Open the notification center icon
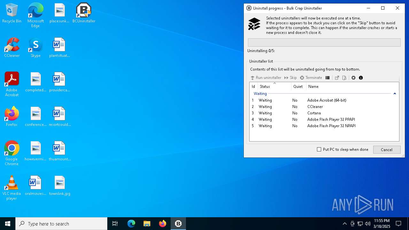Screen dimensions: 409x230 coord(398,224)
